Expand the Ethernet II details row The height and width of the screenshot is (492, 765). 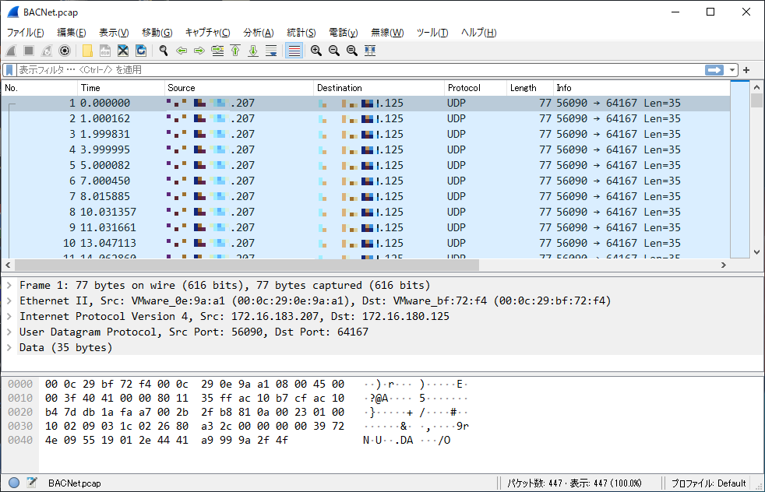[9, 300]
